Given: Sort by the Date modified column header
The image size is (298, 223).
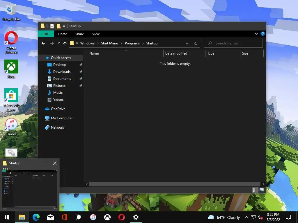Looking at the screenshot, I should click(184, 53).
